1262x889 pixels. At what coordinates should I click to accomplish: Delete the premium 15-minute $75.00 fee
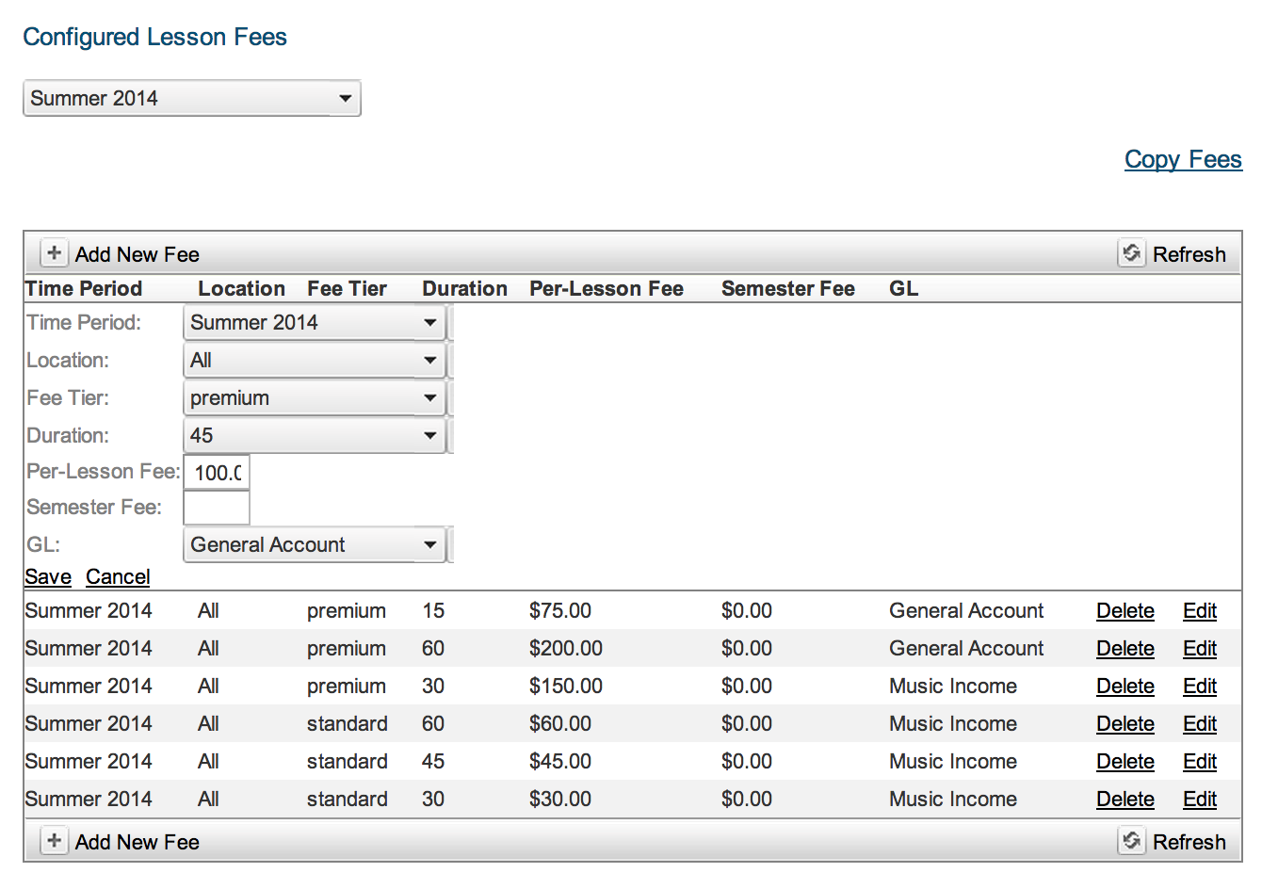tap(1124, 611)
